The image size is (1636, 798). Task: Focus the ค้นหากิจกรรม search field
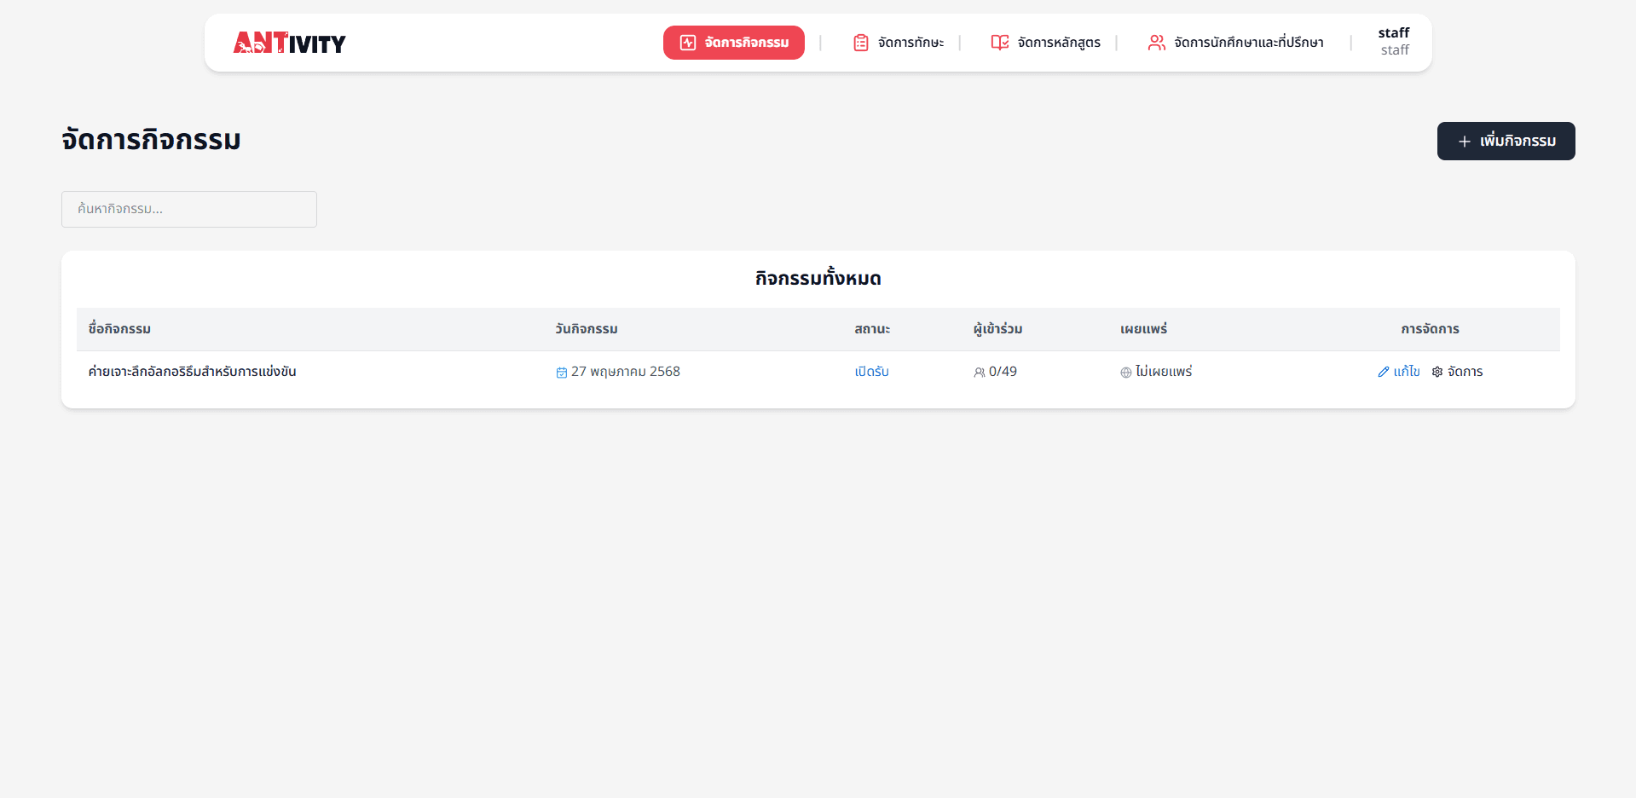pos(189,209)
